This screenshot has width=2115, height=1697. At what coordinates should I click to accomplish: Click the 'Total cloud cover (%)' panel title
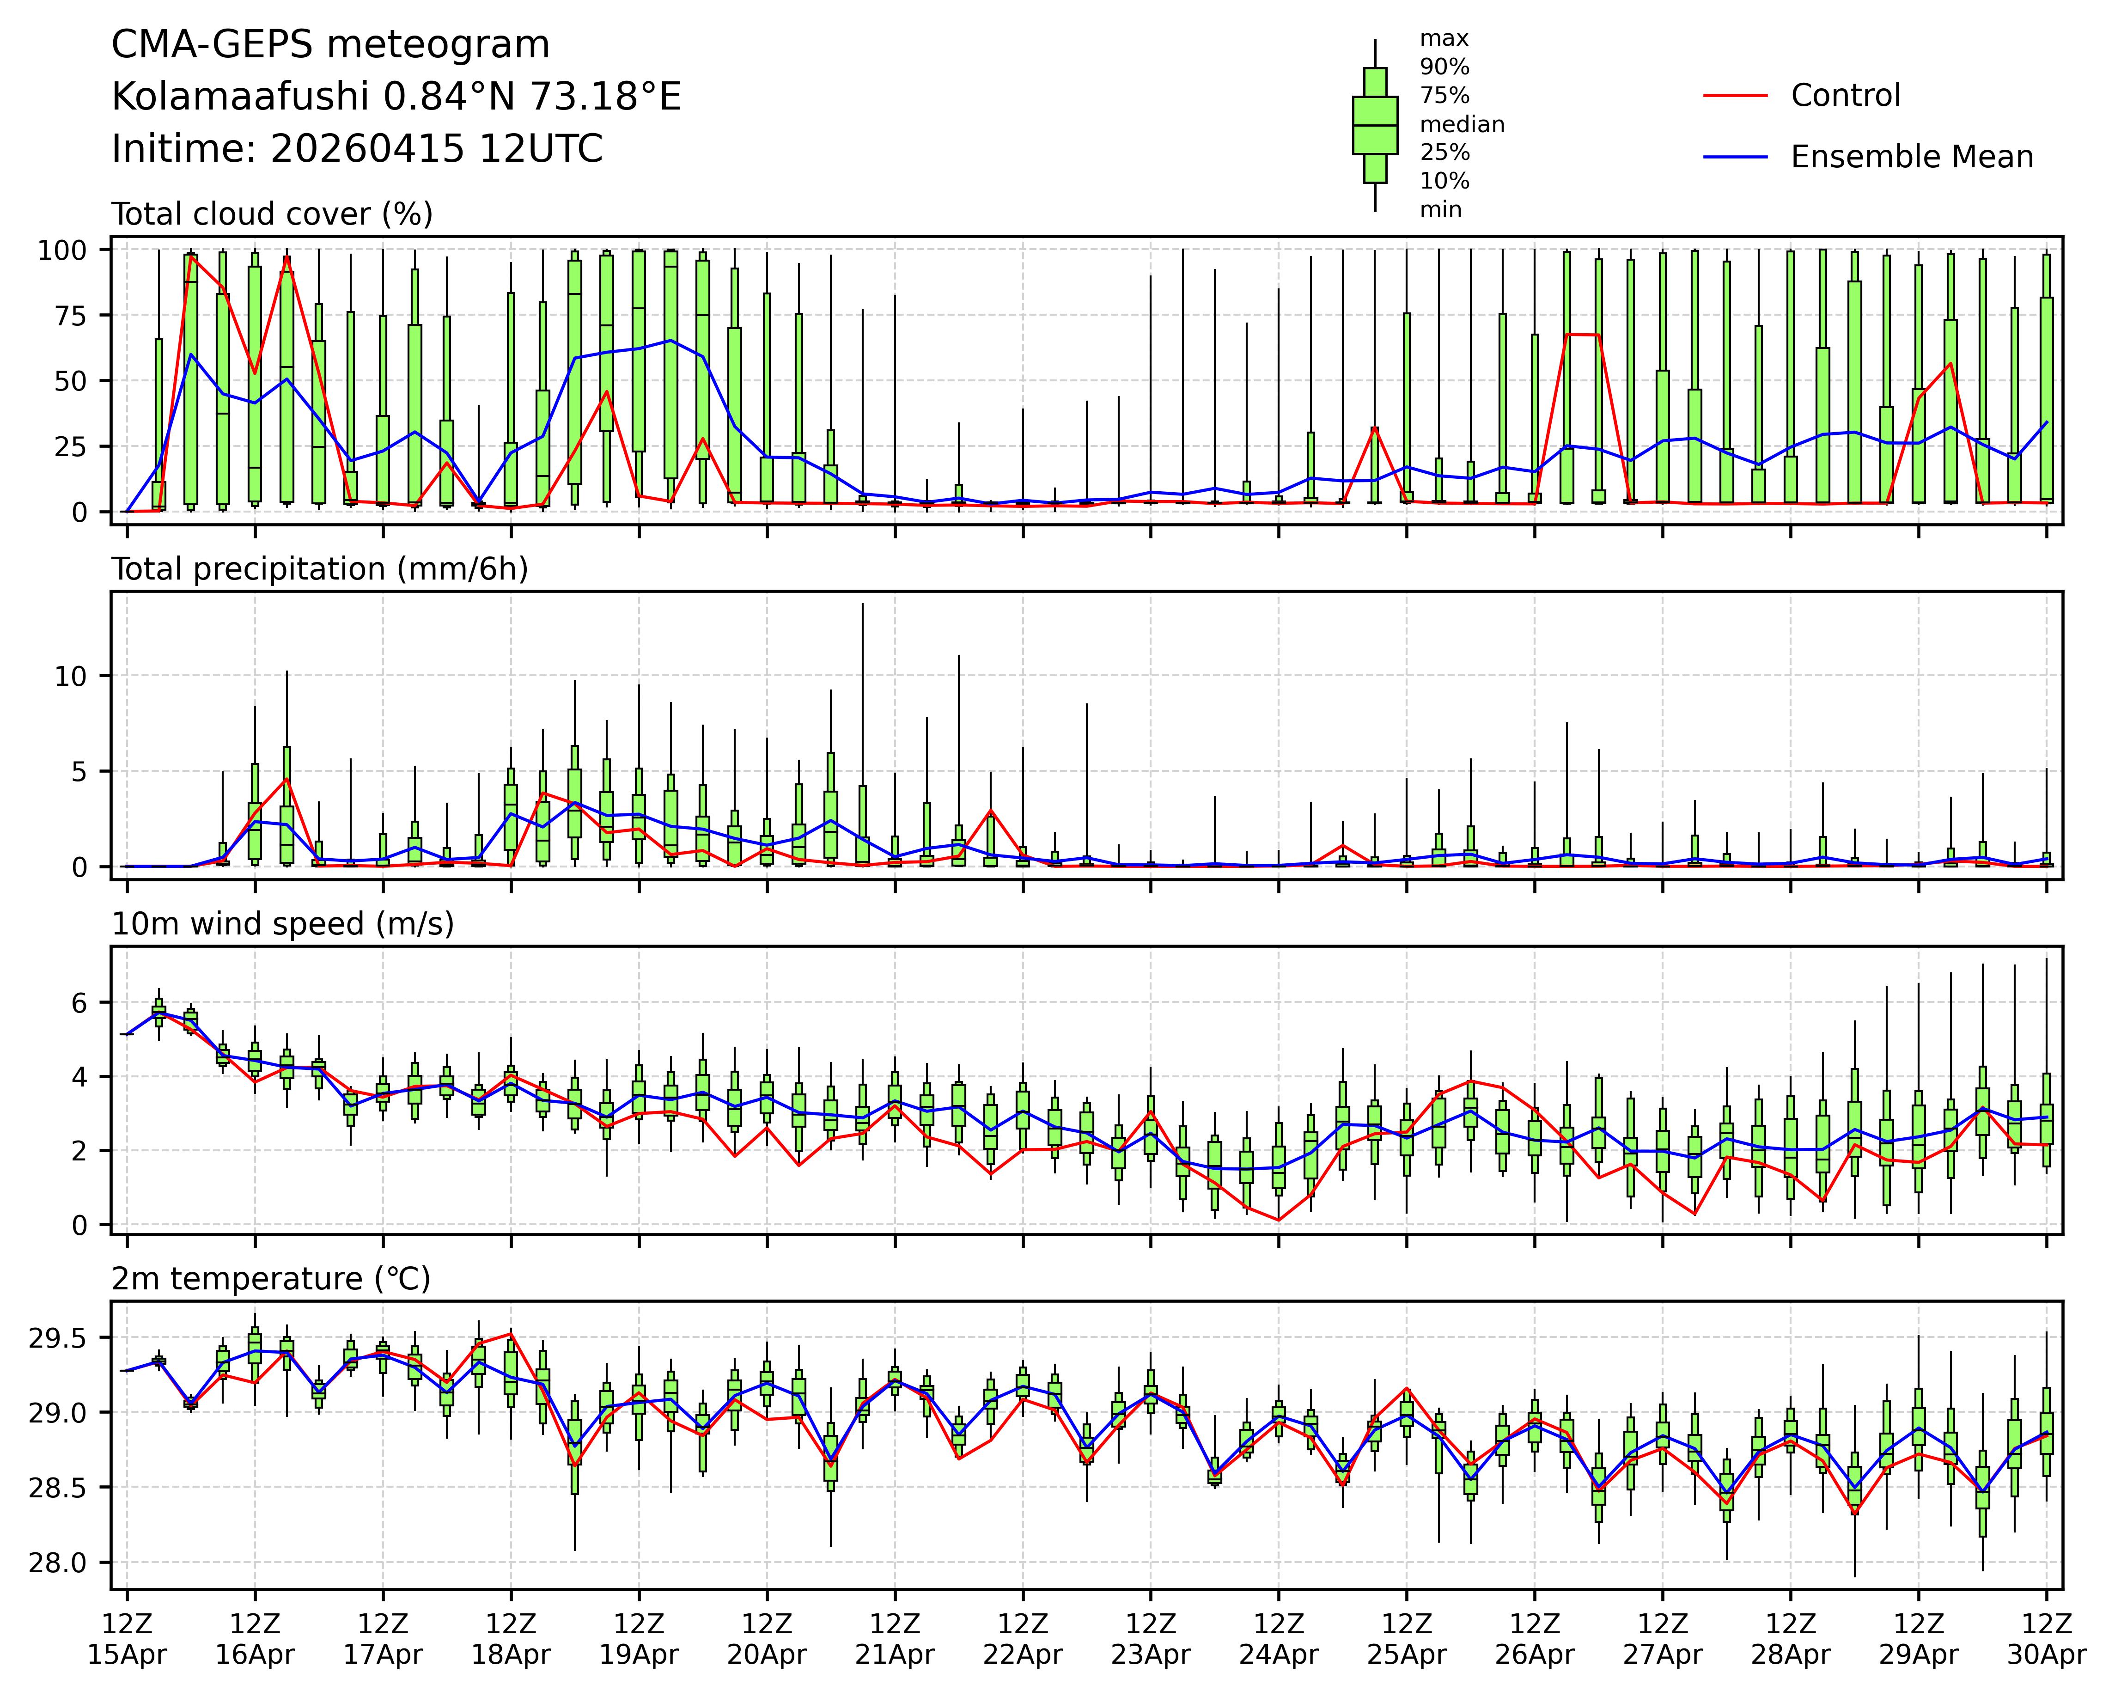coord(272,214)
